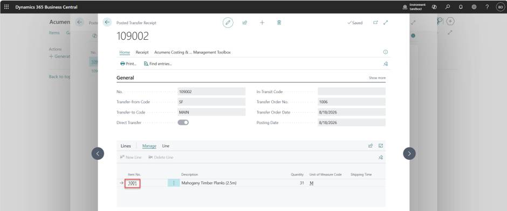Image resolution: width=507 pixels, height=211 pixels.
Task: Toggle the Direct Transfer switch
Action: coord(183,123)
